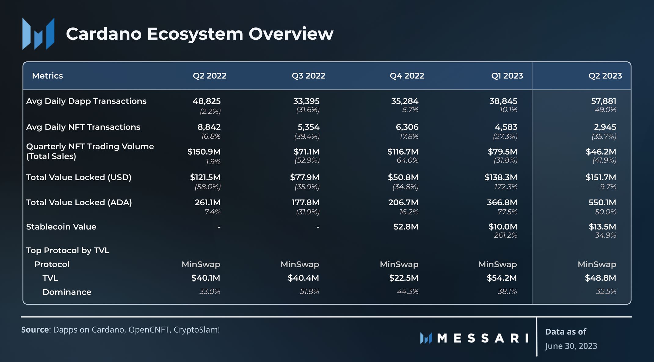Screen dimensions: 654x362
Task: Click the small Messari logo in footer
Action: pyautogui.click(x=426, y=338)
